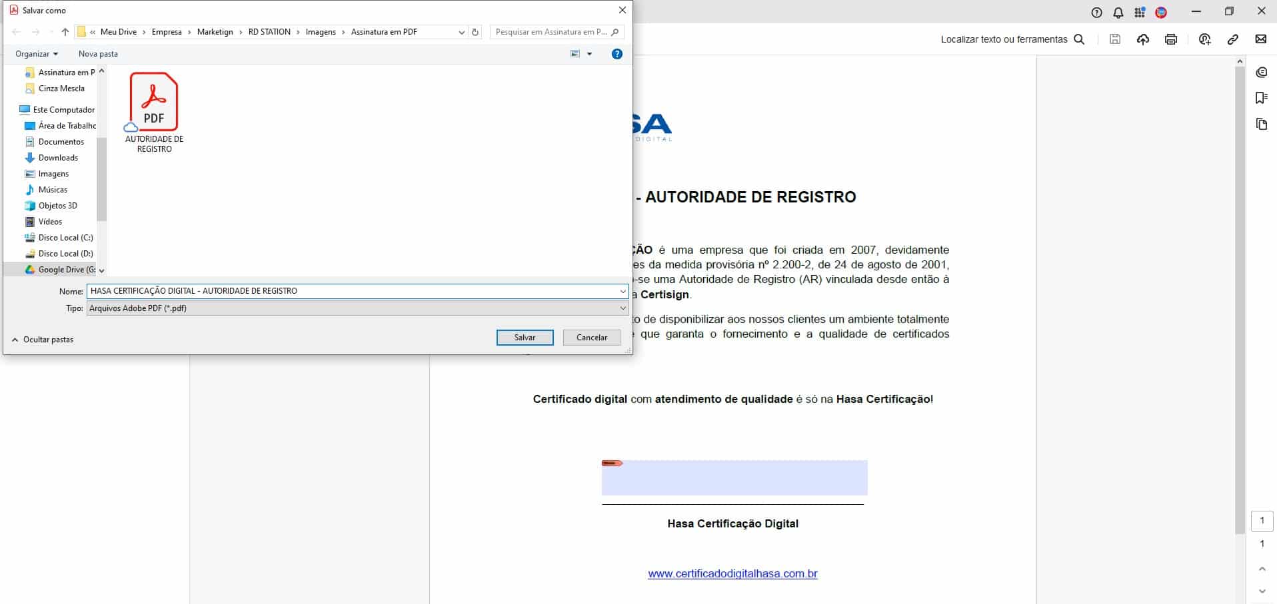
Task: Click the Cancelar button
Action: coord(592,338)
